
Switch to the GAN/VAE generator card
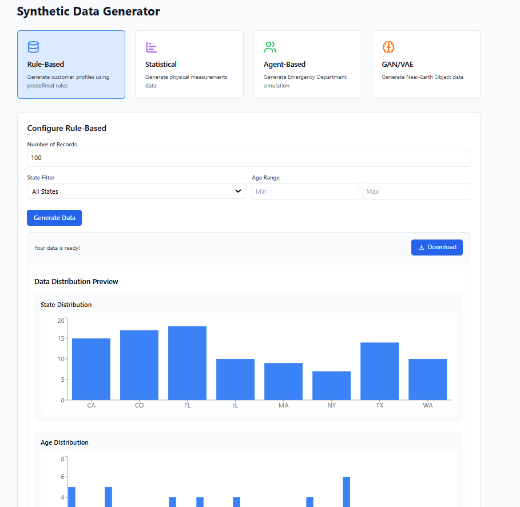[426, 65]
